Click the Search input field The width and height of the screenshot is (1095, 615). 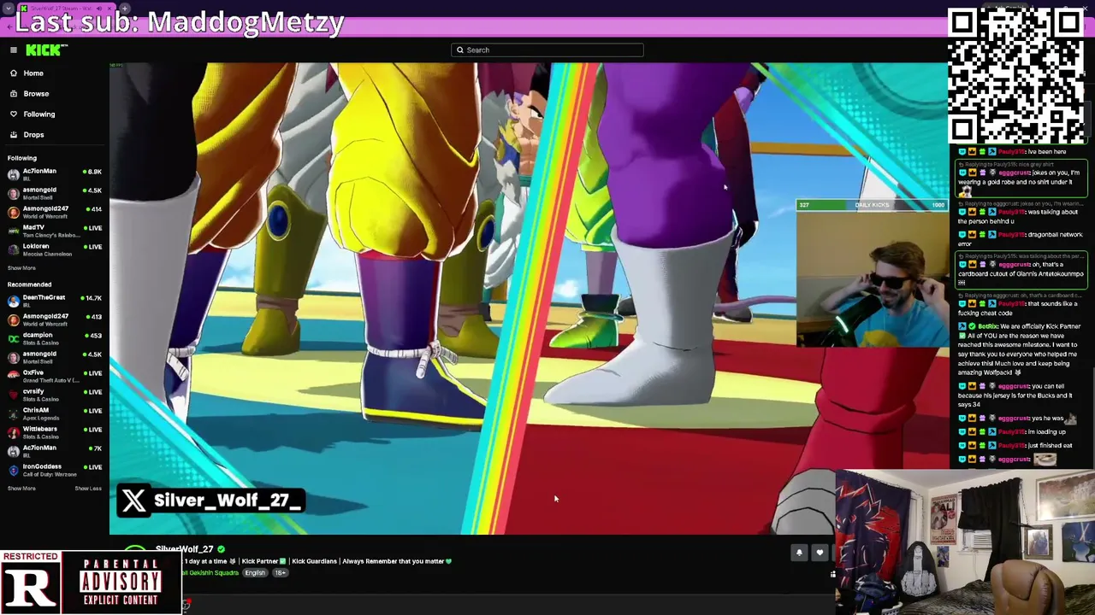(547, 50)
